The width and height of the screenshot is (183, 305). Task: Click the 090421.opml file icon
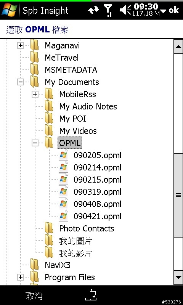pyautogui.click(x=64, y=216)
